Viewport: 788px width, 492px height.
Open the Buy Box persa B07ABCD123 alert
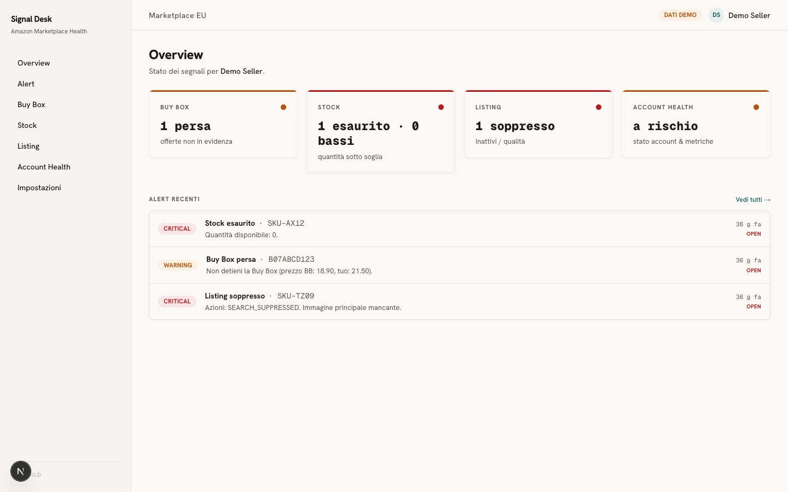pos(460,265)
